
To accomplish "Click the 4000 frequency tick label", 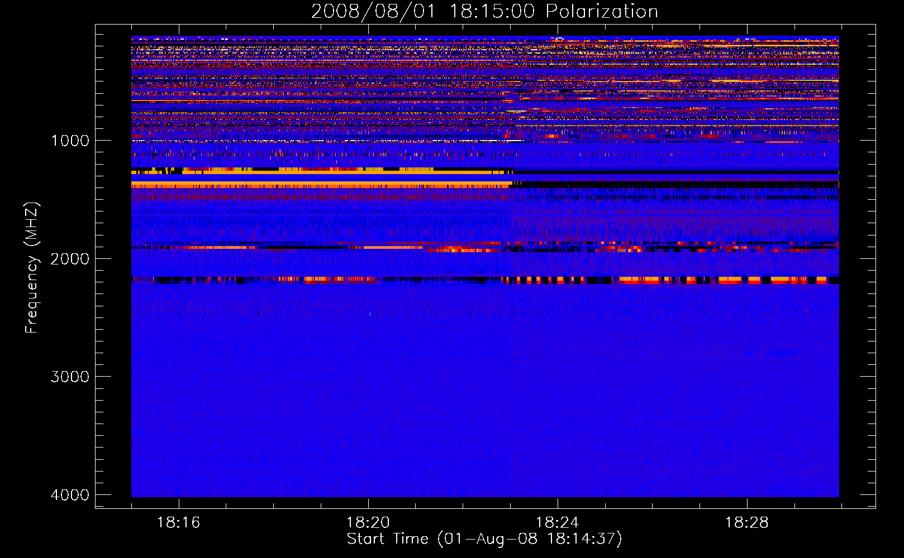I will pyautogui.click(x=70, y=495).
